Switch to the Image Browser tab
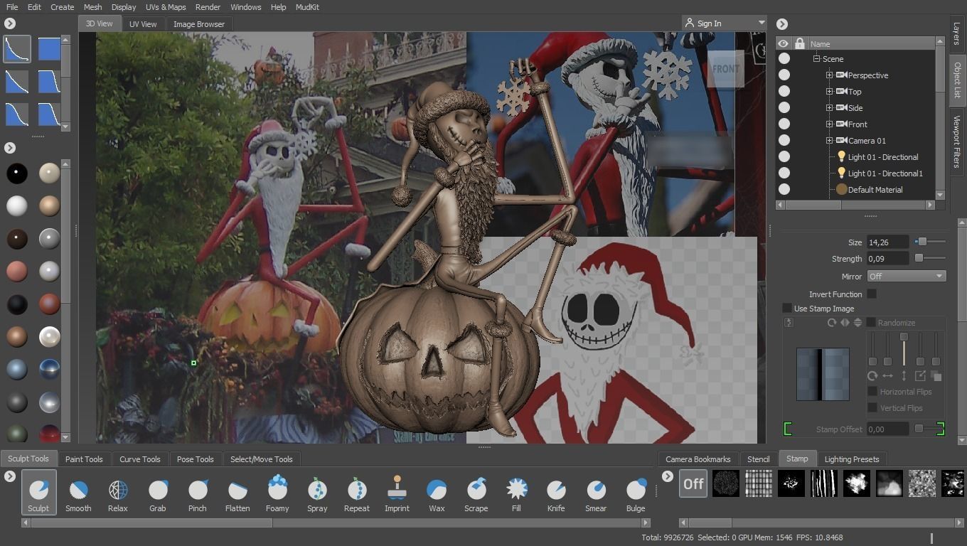The width and height of the screenshot is (967, 546). click(x=199, y=23)
